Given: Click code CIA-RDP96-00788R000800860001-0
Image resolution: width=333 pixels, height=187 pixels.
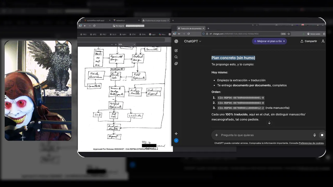Looking at the screenshot, I should [241, 98].
